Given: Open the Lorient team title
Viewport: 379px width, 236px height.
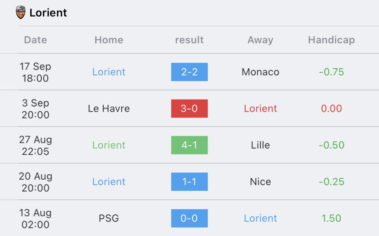Looking at the screenshot, I should coord(48,13).
